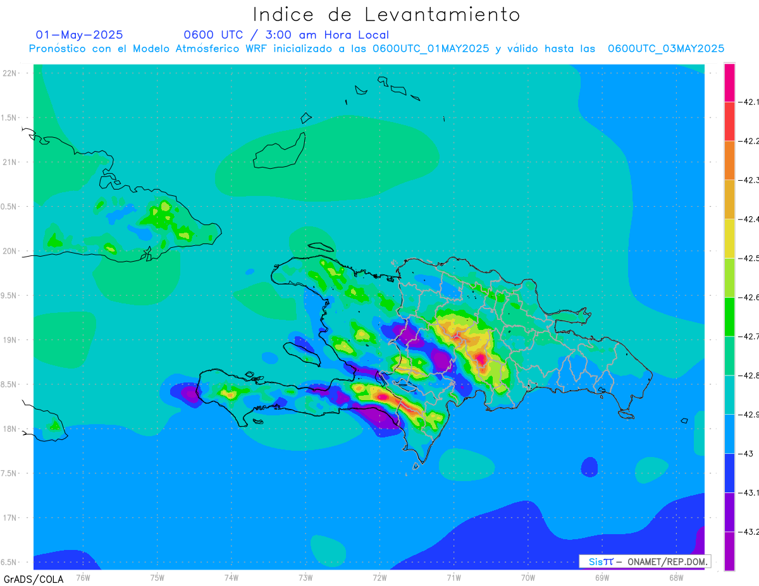Click the '76W' longitude label
The height and width of the screenshot is (586, 759).
tap(83, 578)
